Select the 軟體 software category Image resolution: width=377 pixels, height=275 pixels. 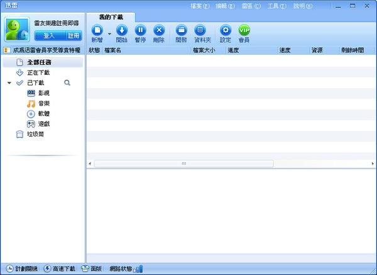pyautogui.click(x=44, y=114)
